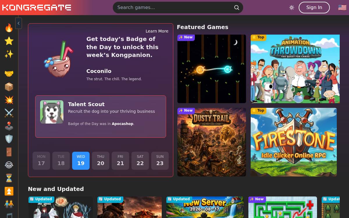
Task: Select Friday 21 day tab
Action: click(120, 160)
